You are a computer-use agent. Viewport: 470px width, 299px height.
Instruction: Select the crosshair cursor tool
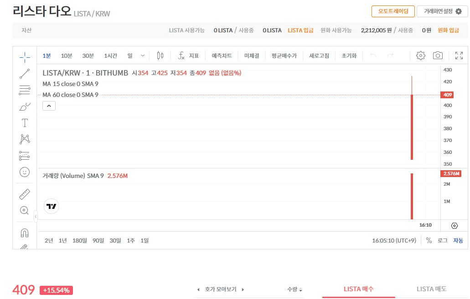pyautogui.click(x=25, y=57)
